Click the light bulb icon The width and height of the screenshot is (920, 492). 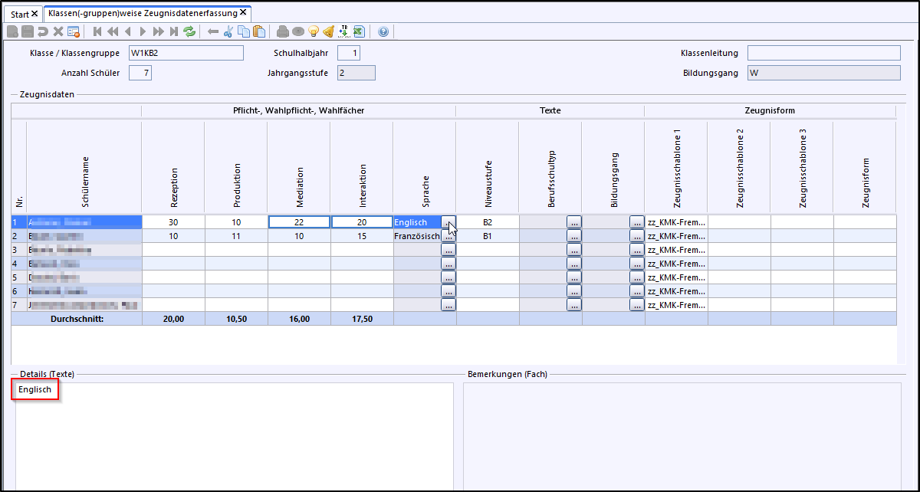point(313,31)
